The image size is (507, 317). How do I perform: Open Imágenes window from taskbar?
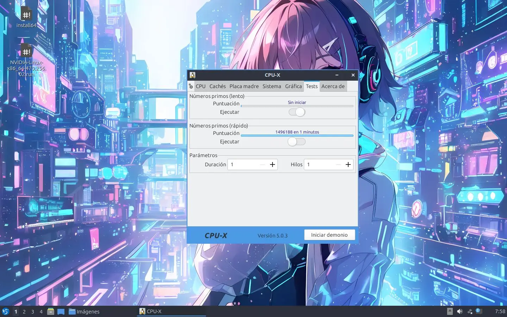(x=84, y=311)
